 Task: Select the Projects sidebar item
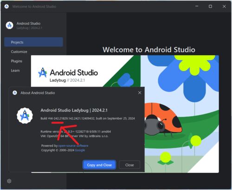[x=33, y=42]
